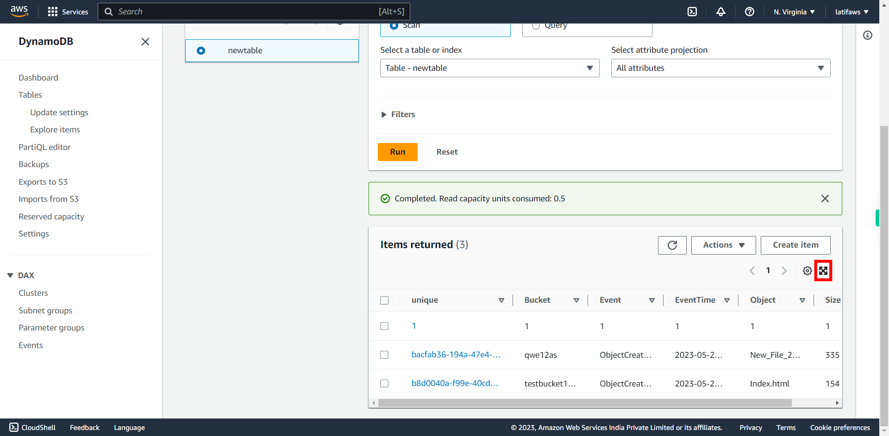Open Cookie preferences in the footer
The image size is (889, 436).
click(x=840, y=428)
